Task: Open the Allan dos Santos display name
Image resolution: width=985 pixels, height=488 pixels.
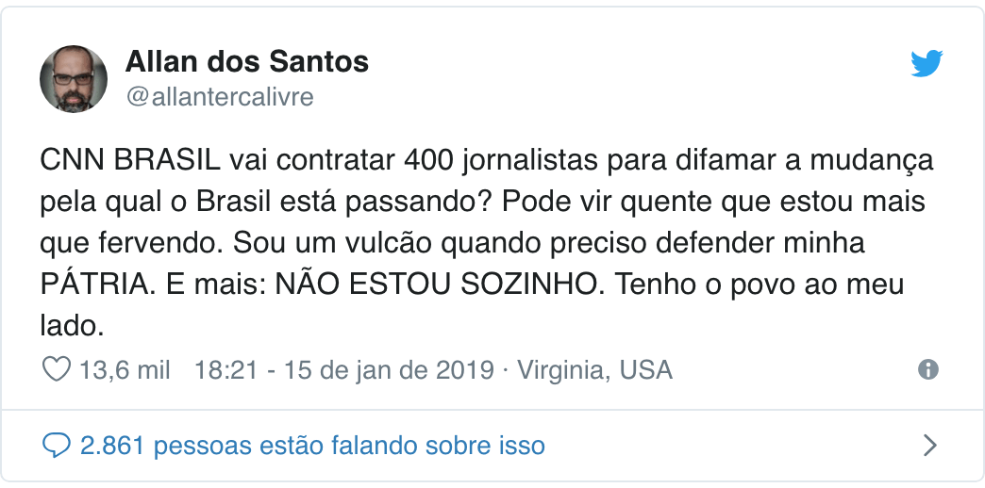Action: click(x=246, y=63)
